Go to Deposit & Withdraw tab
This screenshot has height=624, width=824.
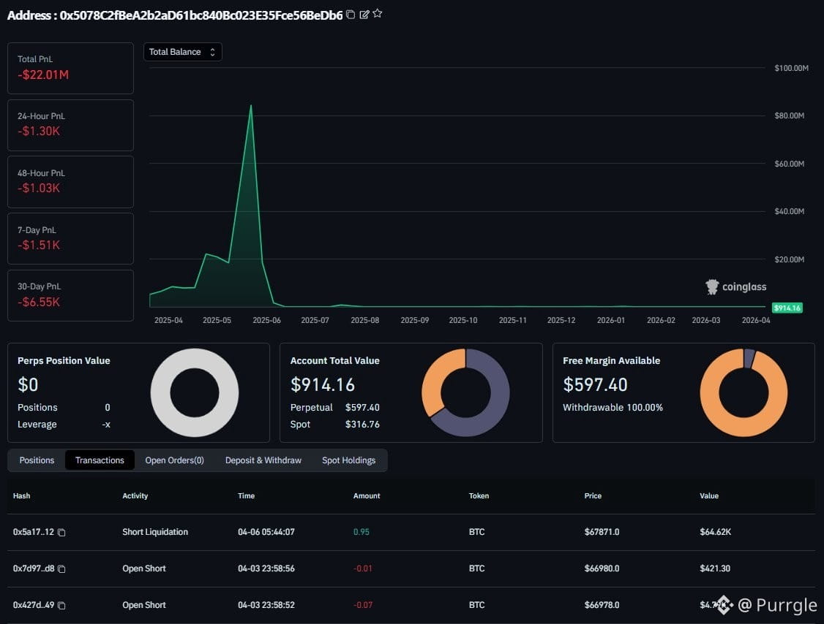[x=263, y=460]
